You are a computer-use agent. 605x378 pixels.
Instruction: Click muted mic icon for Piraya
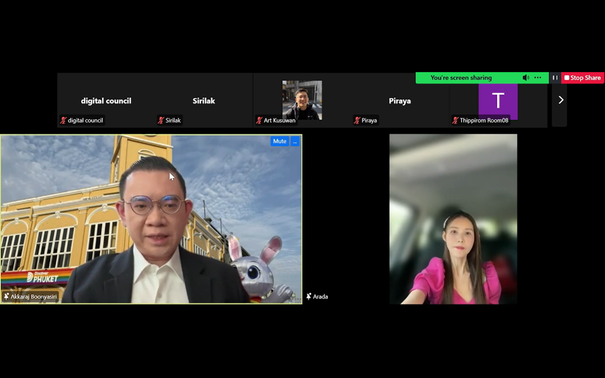point(357,120)
